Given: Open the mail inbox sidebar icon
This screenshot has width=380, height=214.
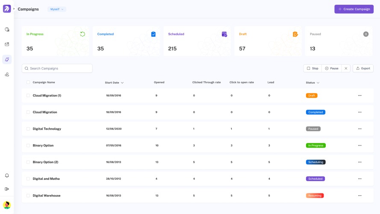Looking at the screenshot, I should point(7,44).
